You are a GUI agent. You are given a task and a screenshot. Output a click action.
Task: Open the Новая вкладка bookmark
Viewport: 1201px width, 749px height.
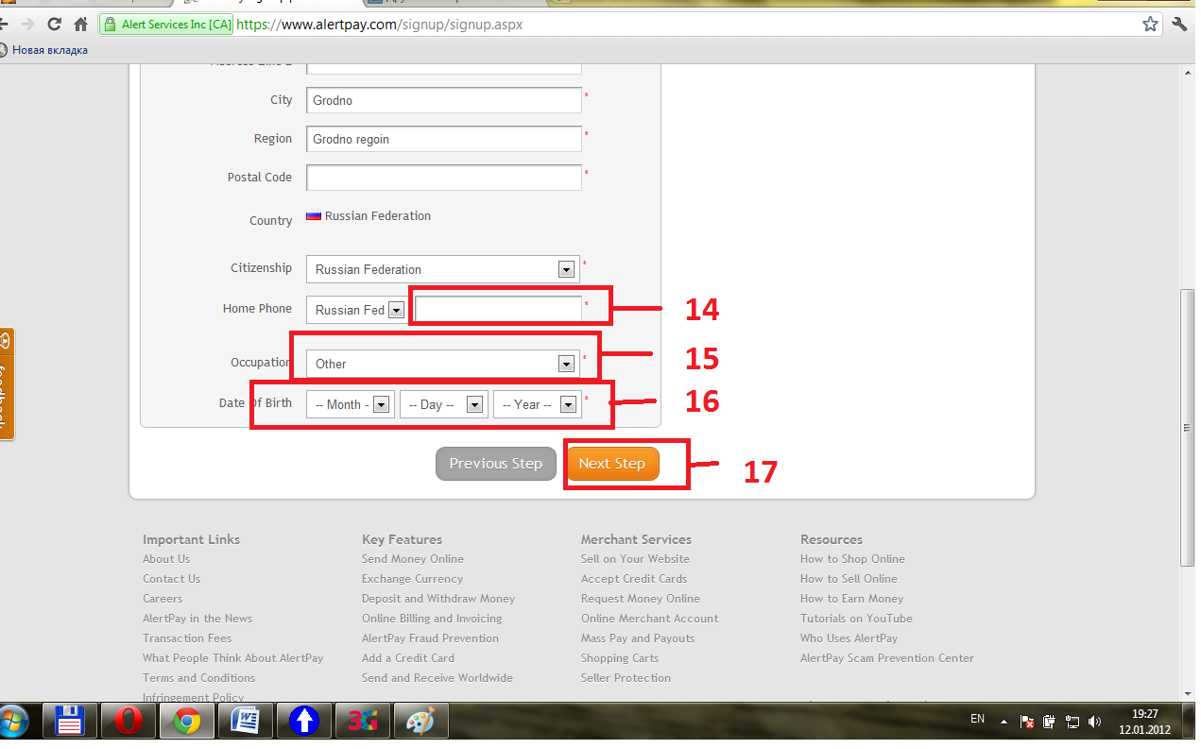click(x=43, y=50)
